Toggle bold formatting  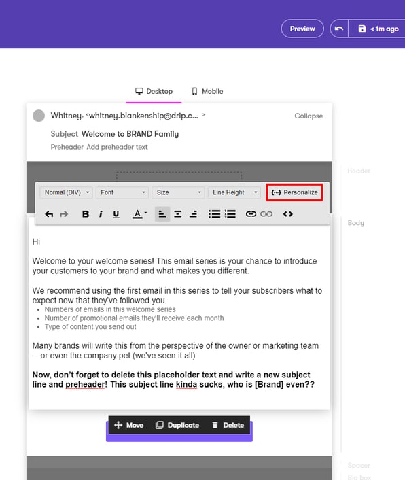click(x=86, y=214)
